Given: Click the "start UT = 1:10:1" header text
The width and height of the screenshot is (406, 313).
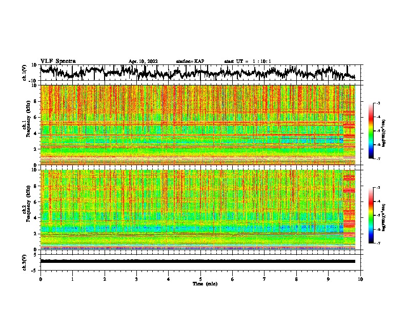Looking at the screenshot, I should (248, 61).
